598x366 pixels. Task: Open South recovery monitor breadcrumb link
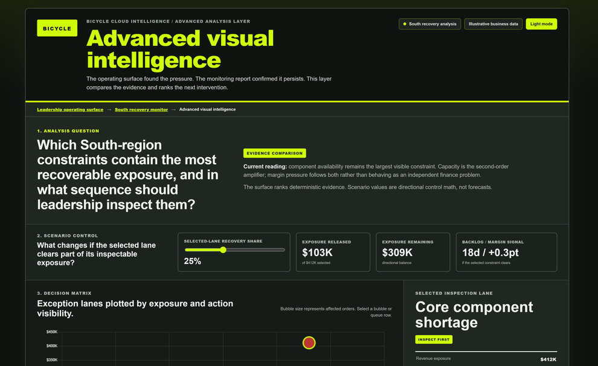[141, 109]
